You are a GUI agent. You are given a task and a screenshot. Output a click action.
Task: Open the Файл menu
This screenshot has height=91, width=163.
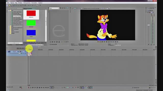pyautogui.click(x=8, y=3)
